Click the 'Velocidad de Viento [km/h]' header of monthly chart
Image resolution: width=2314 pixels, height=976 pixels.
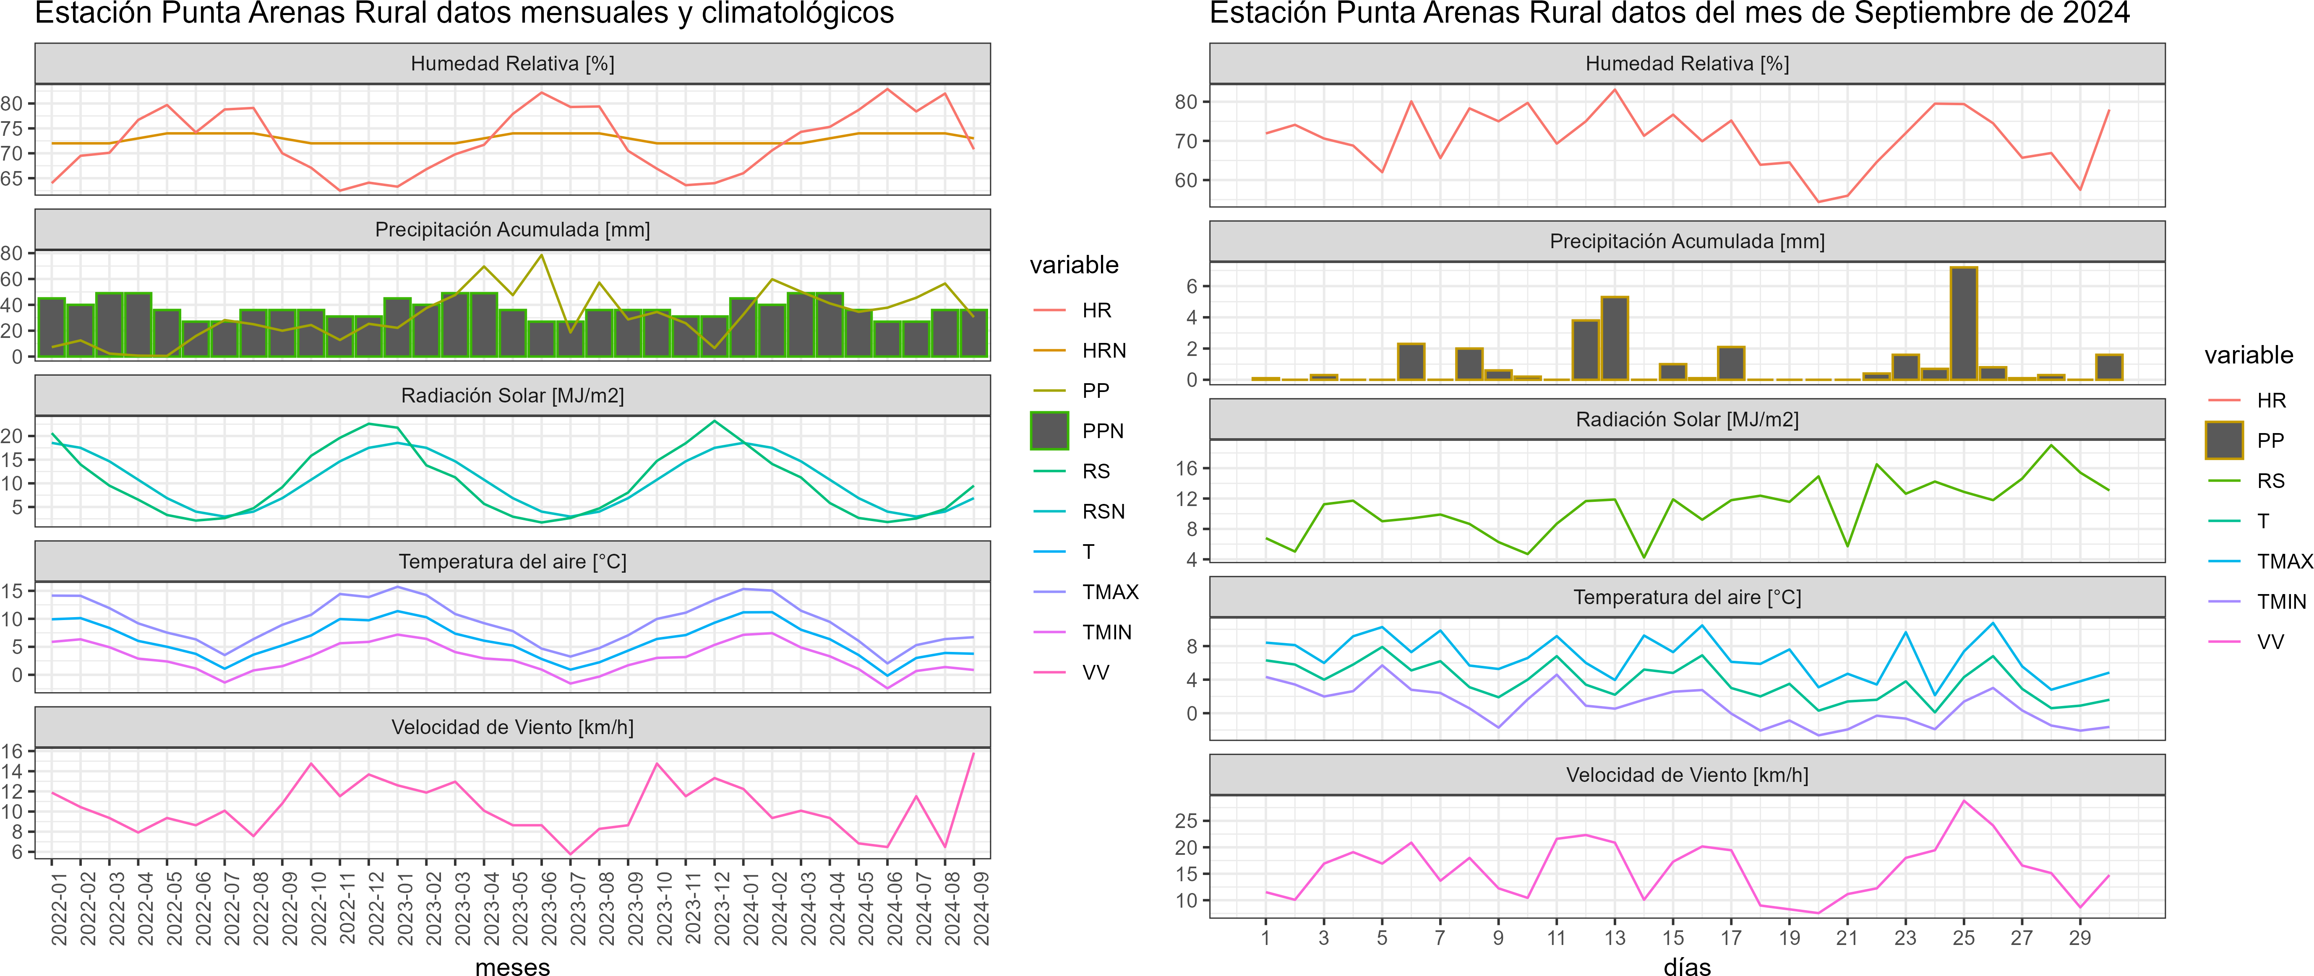coord(512,727)
